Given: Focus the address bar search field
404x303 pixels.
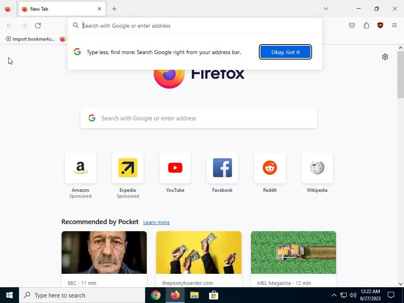Looking at the screenshot, I should (x=195, y=26).
